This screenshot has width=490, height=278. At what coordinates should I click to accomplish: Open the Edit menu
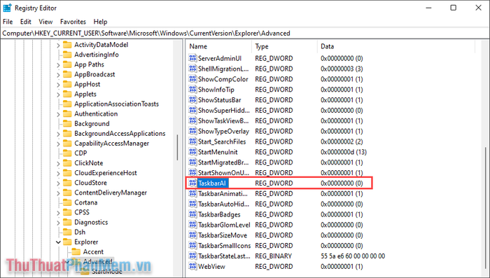(26, 22)
